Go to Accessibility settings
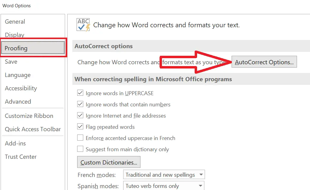310x190 pixels. [x=21, y=88]
